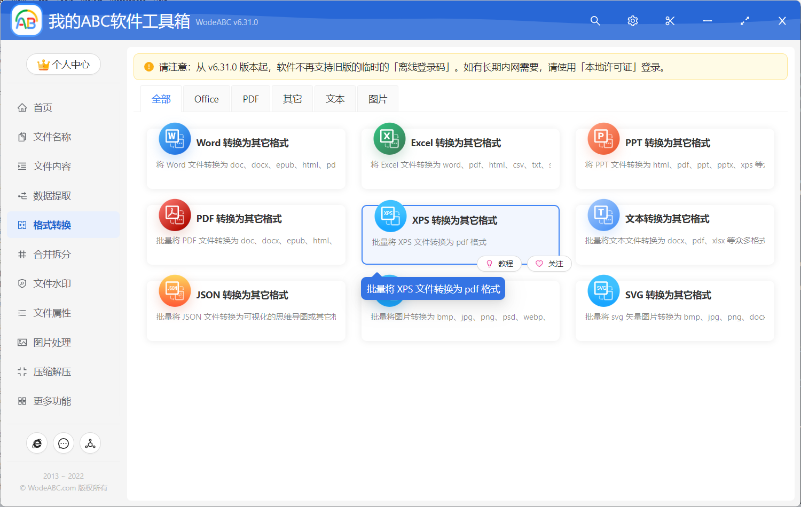
Task: Click the 教程 button on XPS card
Action: coord(500,263)
